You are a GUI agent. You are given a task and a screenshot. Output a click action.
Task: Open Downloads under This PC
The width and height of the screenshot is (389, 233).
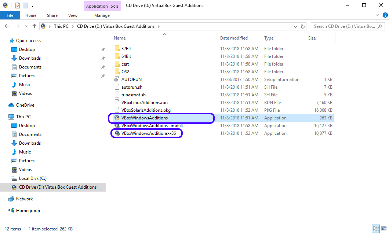click(x=30, y=143)
